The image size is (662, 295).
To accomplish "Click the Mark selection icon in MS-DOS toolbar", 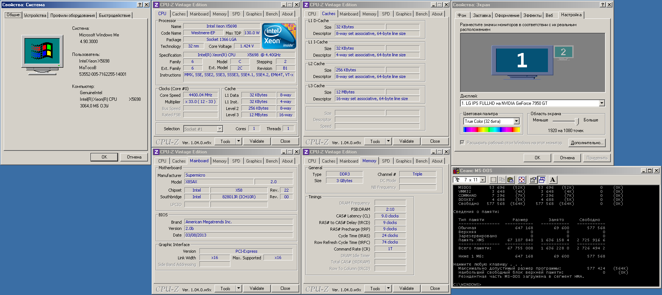I will (493, 180).
